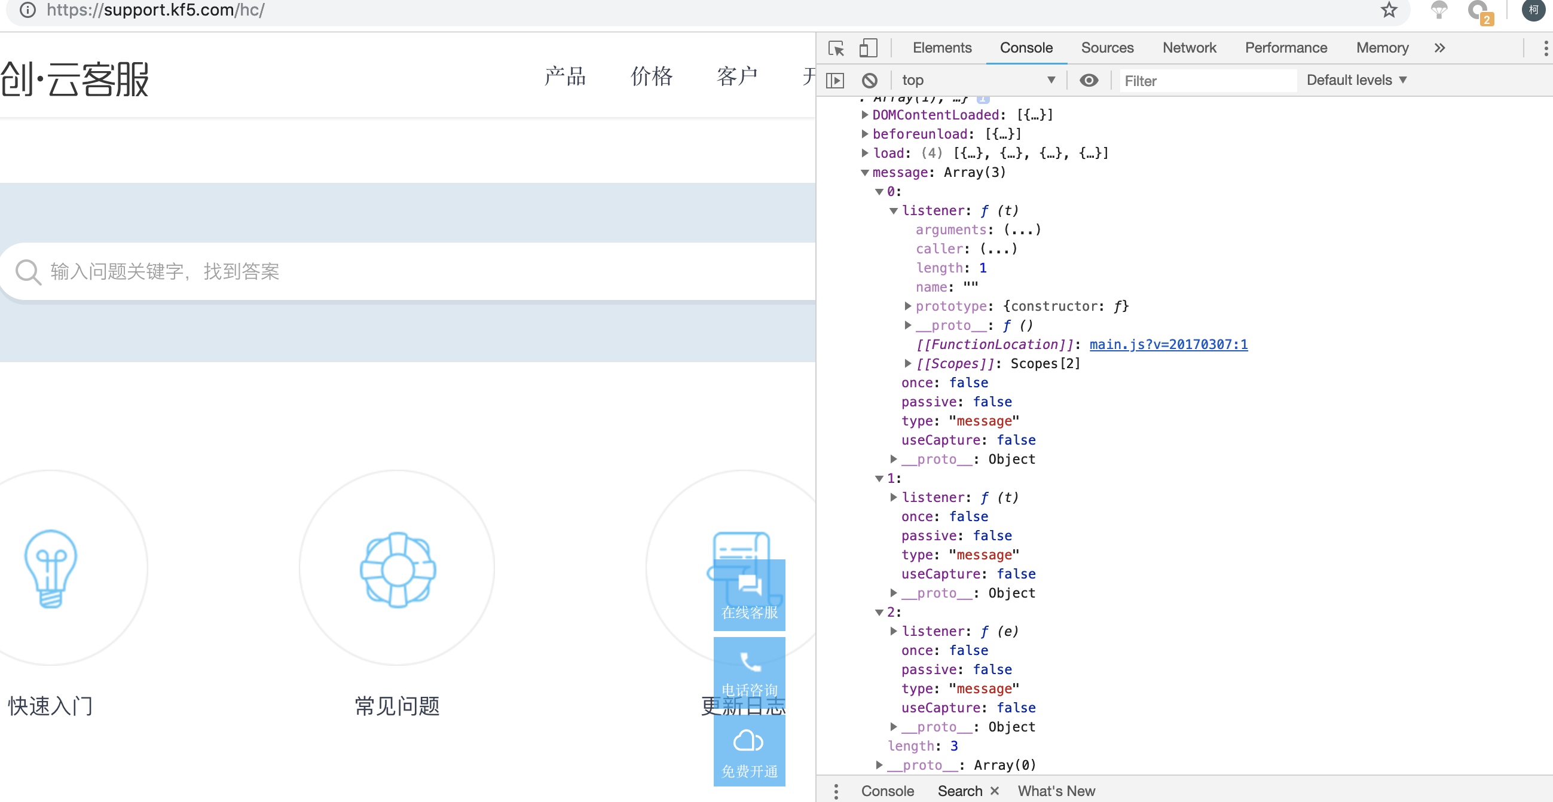Screen dimensions: 1553x802
Task: Open the DevTools three-dot customize menu
Action: 1545,48
